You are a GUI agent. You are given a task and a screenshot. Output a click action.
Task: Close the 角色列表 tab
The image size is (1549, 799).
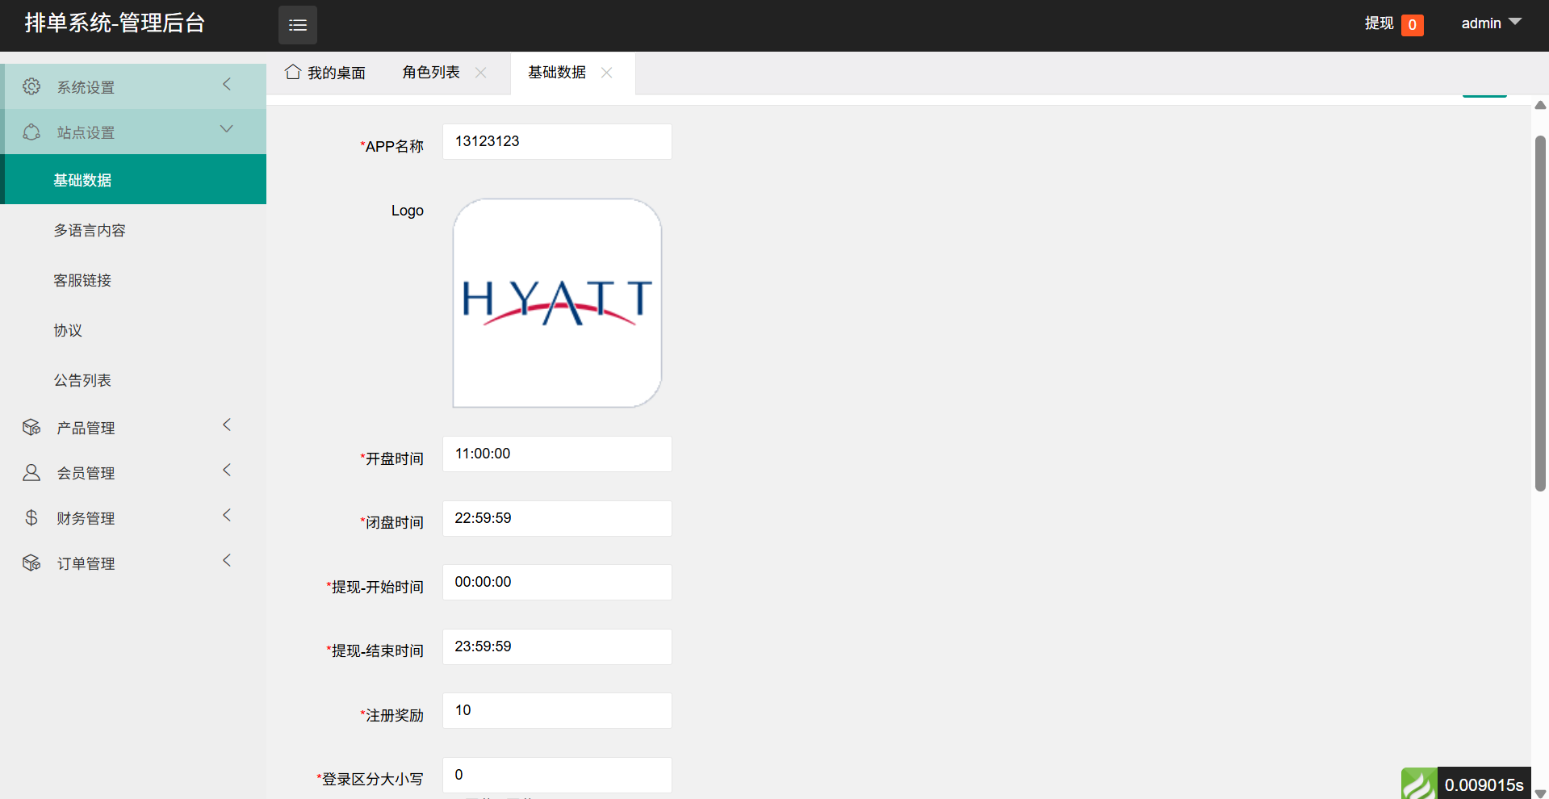coord(480,73)
